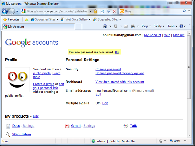Image resolution: width=195 pixels, height=146 pixels.
Task: Click the scrollbar down arrow
Action: 189,135
